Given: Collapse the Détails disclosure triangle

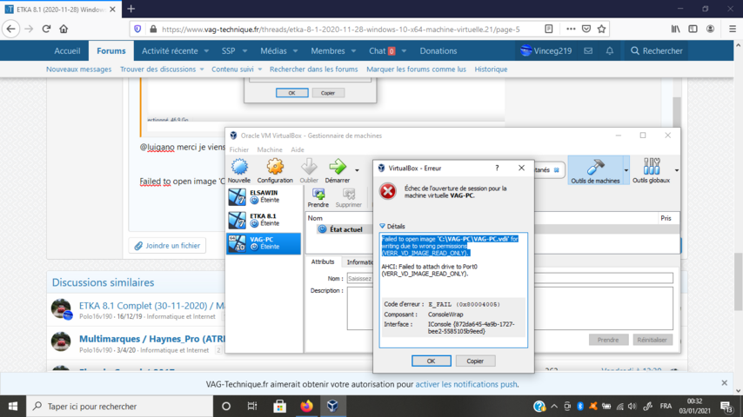Looking at the screenshot, I should [x=382, y=226].
